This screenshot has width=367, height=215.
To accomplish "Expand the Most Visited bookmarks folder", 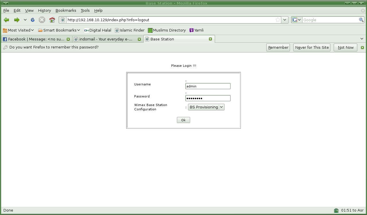I will [18, 30].
